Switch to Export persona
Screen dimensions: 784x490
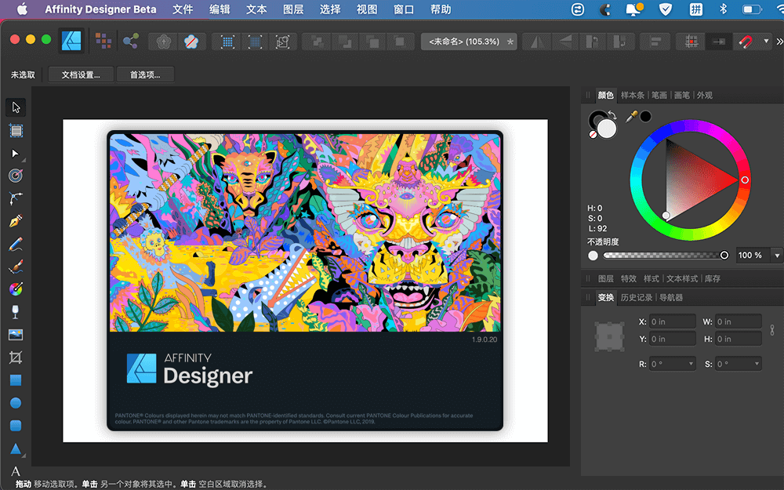[x=130, y=41]
